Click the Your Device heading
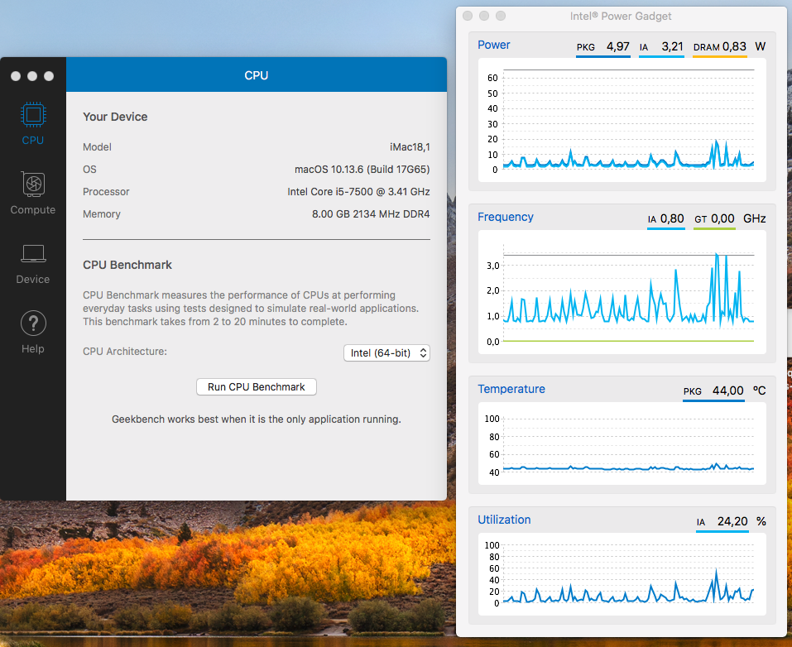The width and height of the screenshot is (792, 647). click(115, 117)
